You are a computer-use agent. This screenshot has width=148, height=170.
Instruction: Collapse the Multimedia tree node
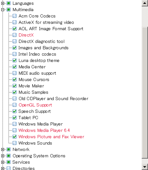tap(3, 10)
